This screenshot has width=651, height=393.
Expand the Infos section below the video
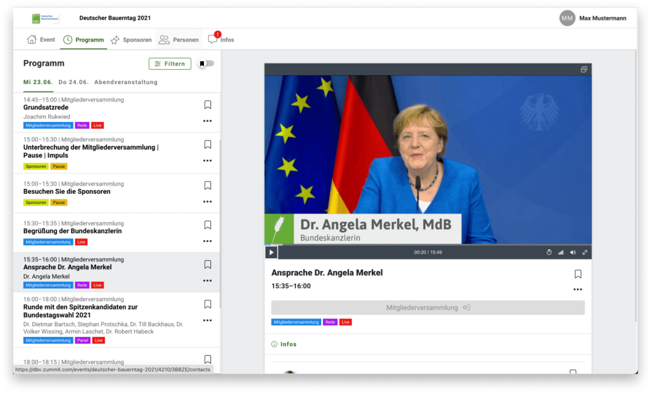coord(287,344)
